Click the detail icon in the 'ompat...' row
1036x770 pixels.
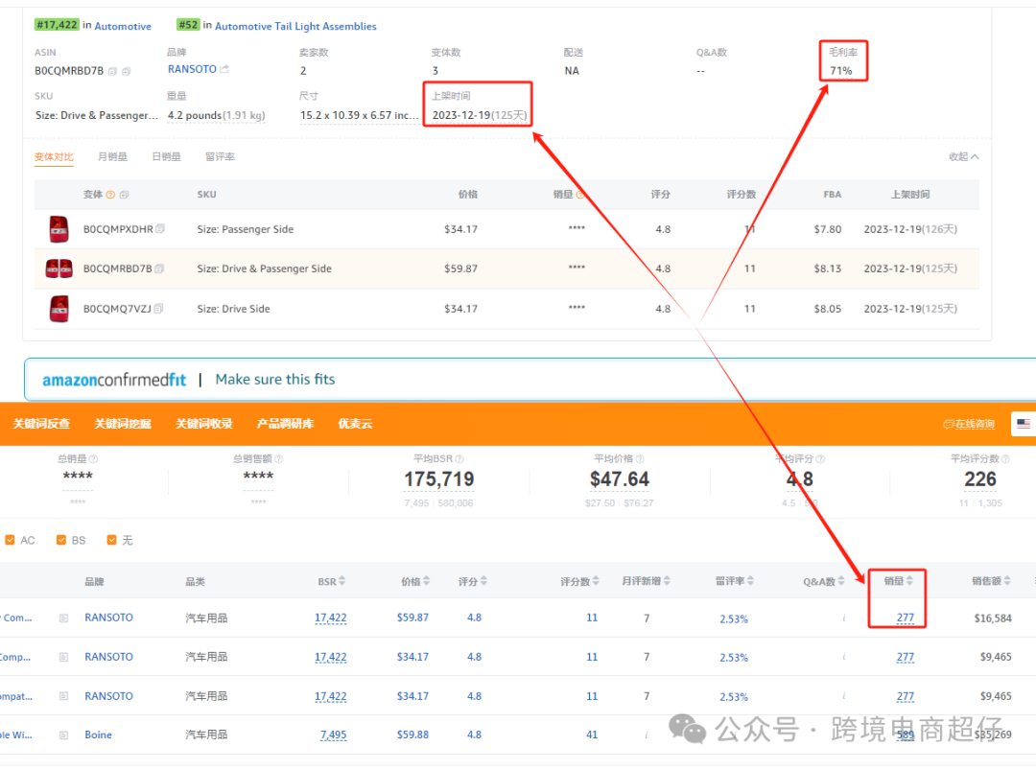point(64,696)
